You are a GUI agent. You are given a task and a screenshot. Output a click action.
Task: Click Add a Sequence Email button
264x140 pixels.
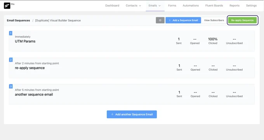click(x=183, y=20)
